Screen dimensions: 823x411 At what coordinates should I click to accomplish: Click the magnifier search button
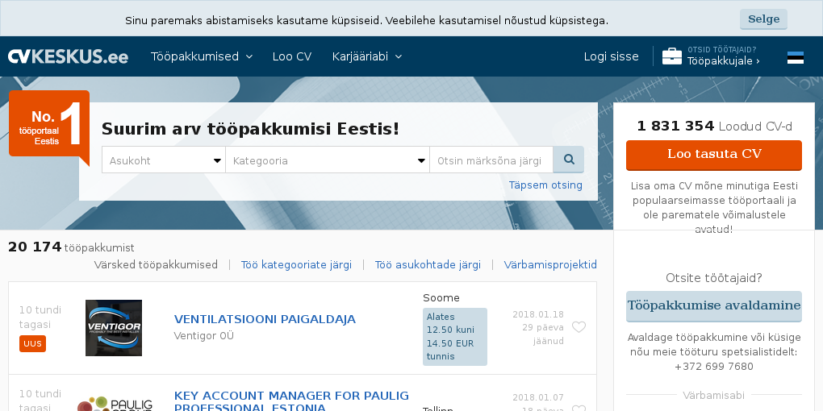pyautogui.click(x=569, y=160)
